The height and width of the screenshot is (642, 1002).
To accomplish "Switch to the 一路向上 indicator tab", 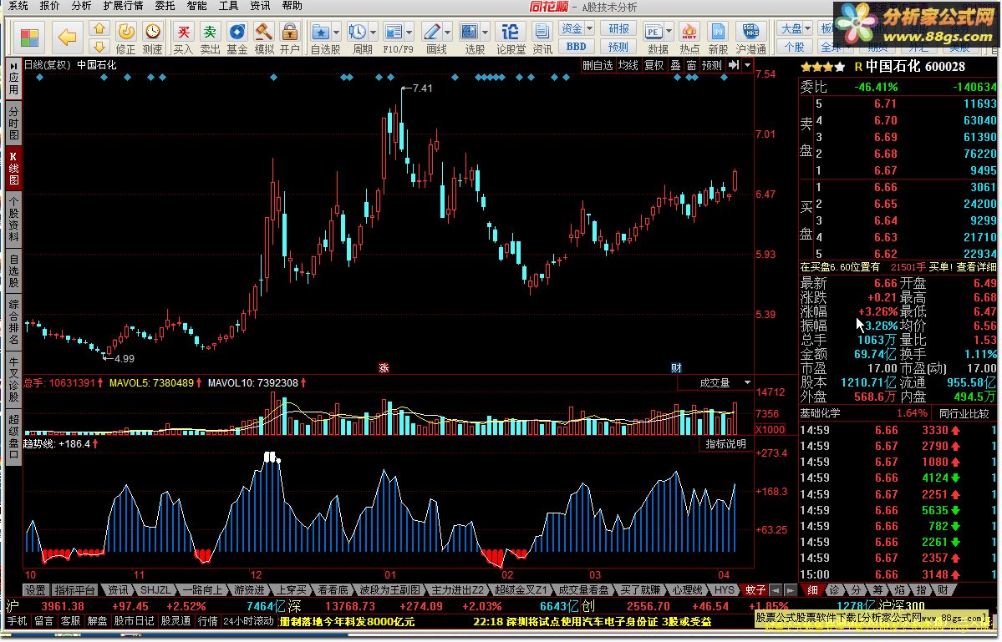I will coord(202,590).
